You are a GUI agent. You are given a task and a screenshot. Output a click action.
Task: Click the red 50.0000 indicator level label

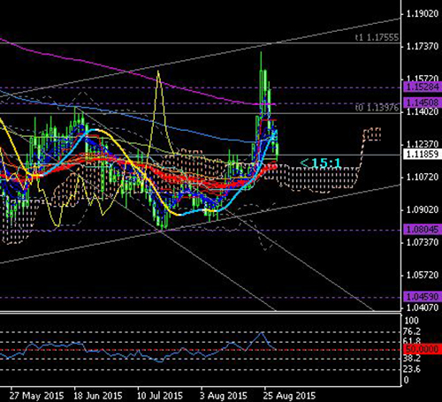(423, 349)
